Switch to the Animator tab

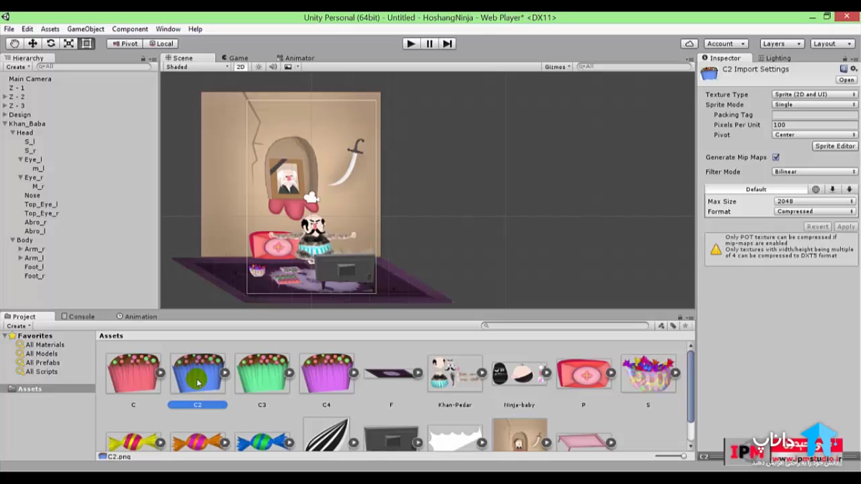[295, 58]
